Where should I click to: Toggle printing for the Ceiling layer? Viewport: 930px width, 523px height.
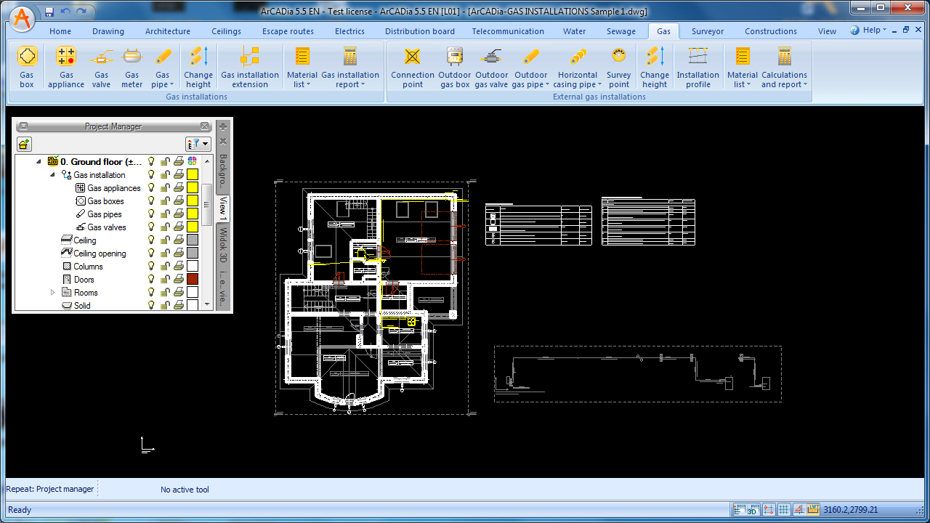pyautogui.click(x=179, y=240)
